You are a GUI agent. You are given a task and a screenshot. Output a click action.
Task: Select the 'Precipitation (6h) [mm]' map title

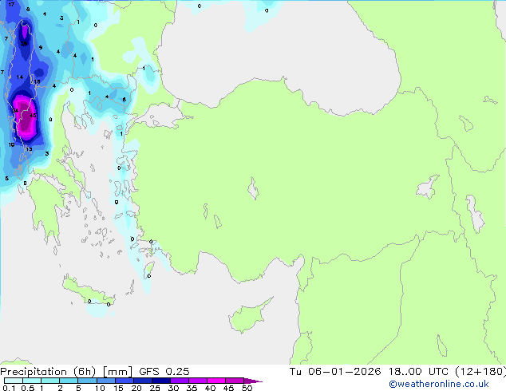(x=66, y=372)
